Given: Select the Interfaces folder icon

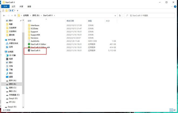Looking at the screenshot, I should (29, 25).
